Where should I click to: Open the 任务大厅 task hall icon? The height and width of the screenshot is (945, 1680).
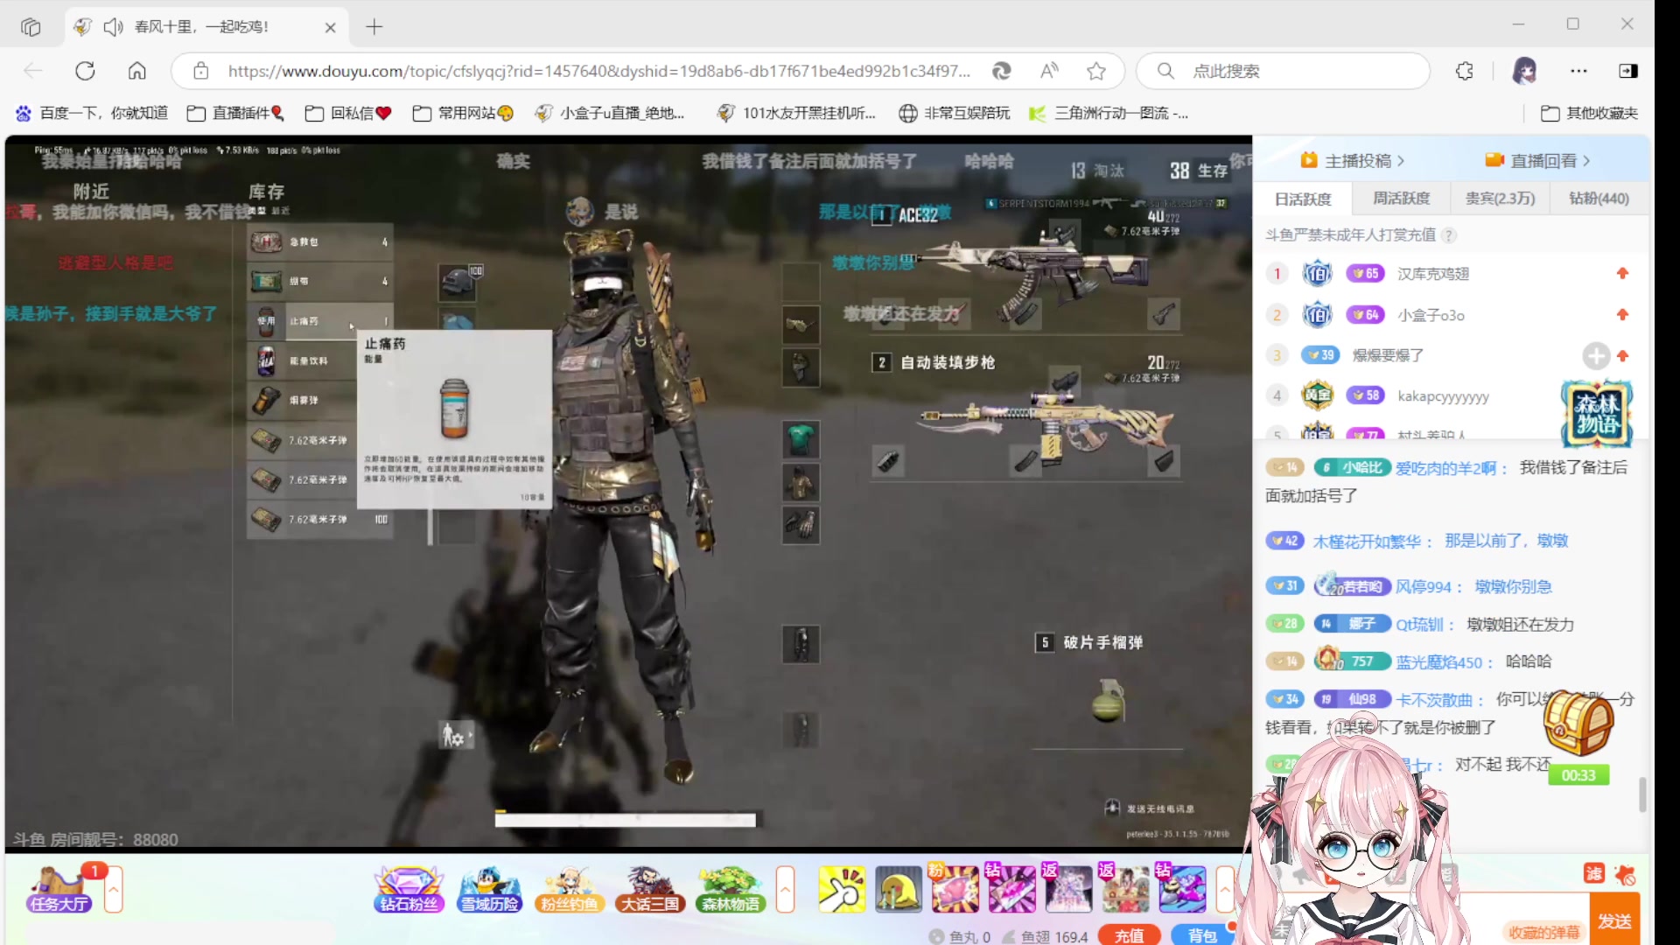click(x=59, y=889)
